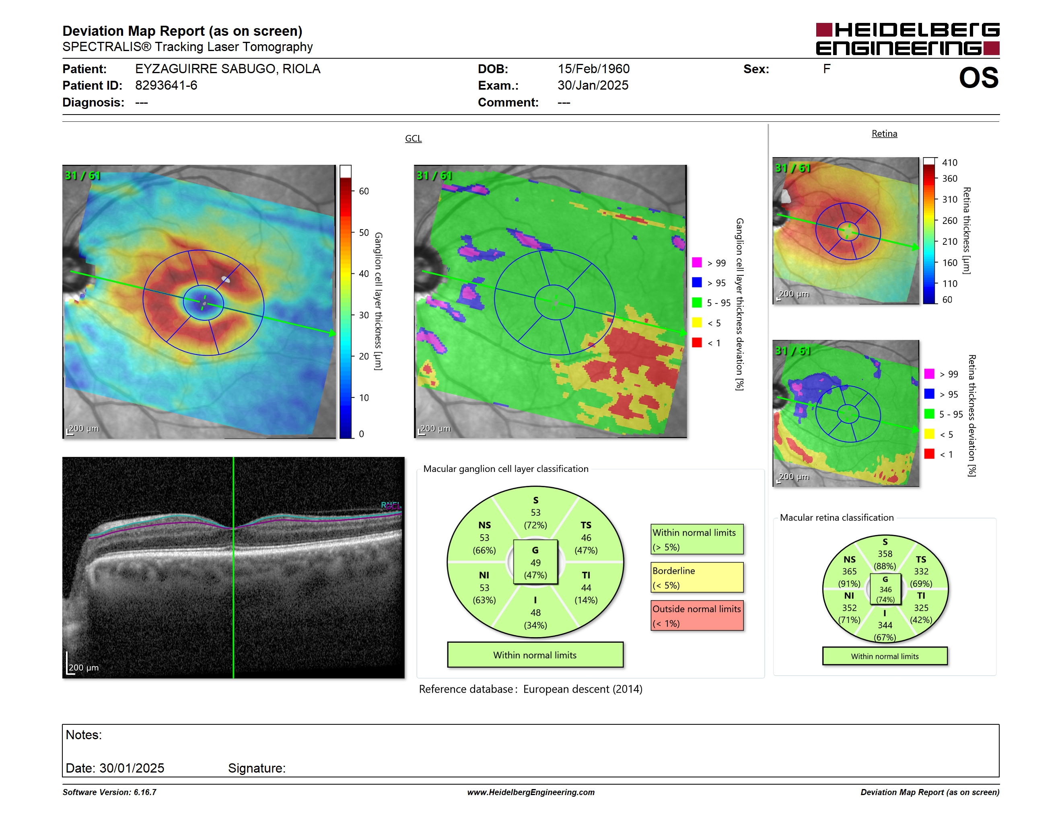The image size is (1062, 820).
Task: Click the yellow < 5 GCL legend swatch
Action: [x=697, y=322]
